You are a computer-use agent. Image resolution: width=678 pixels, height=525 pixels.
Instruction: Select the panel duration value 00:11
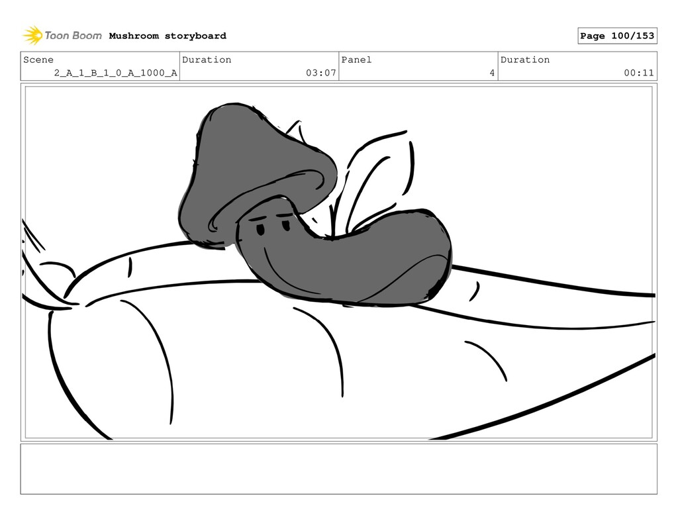coord(639,73)
